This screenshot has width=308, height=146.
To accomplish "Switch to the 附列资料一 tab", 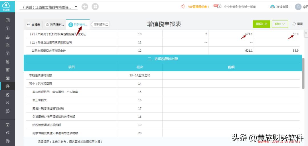I will (54, 25).
